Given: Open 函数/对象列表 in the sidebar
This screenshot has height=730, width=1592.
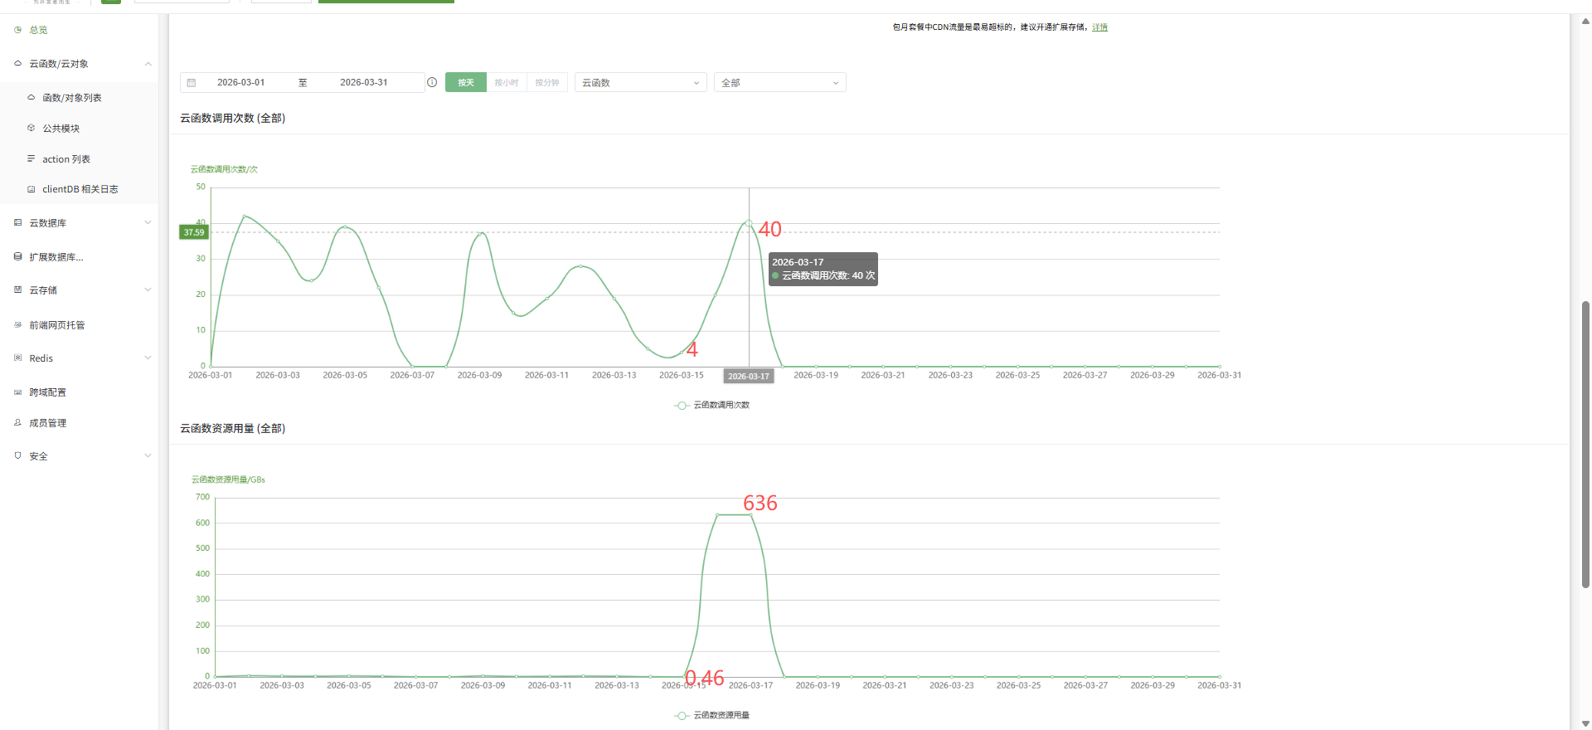Looking at the screenshot, I should 72,98.
